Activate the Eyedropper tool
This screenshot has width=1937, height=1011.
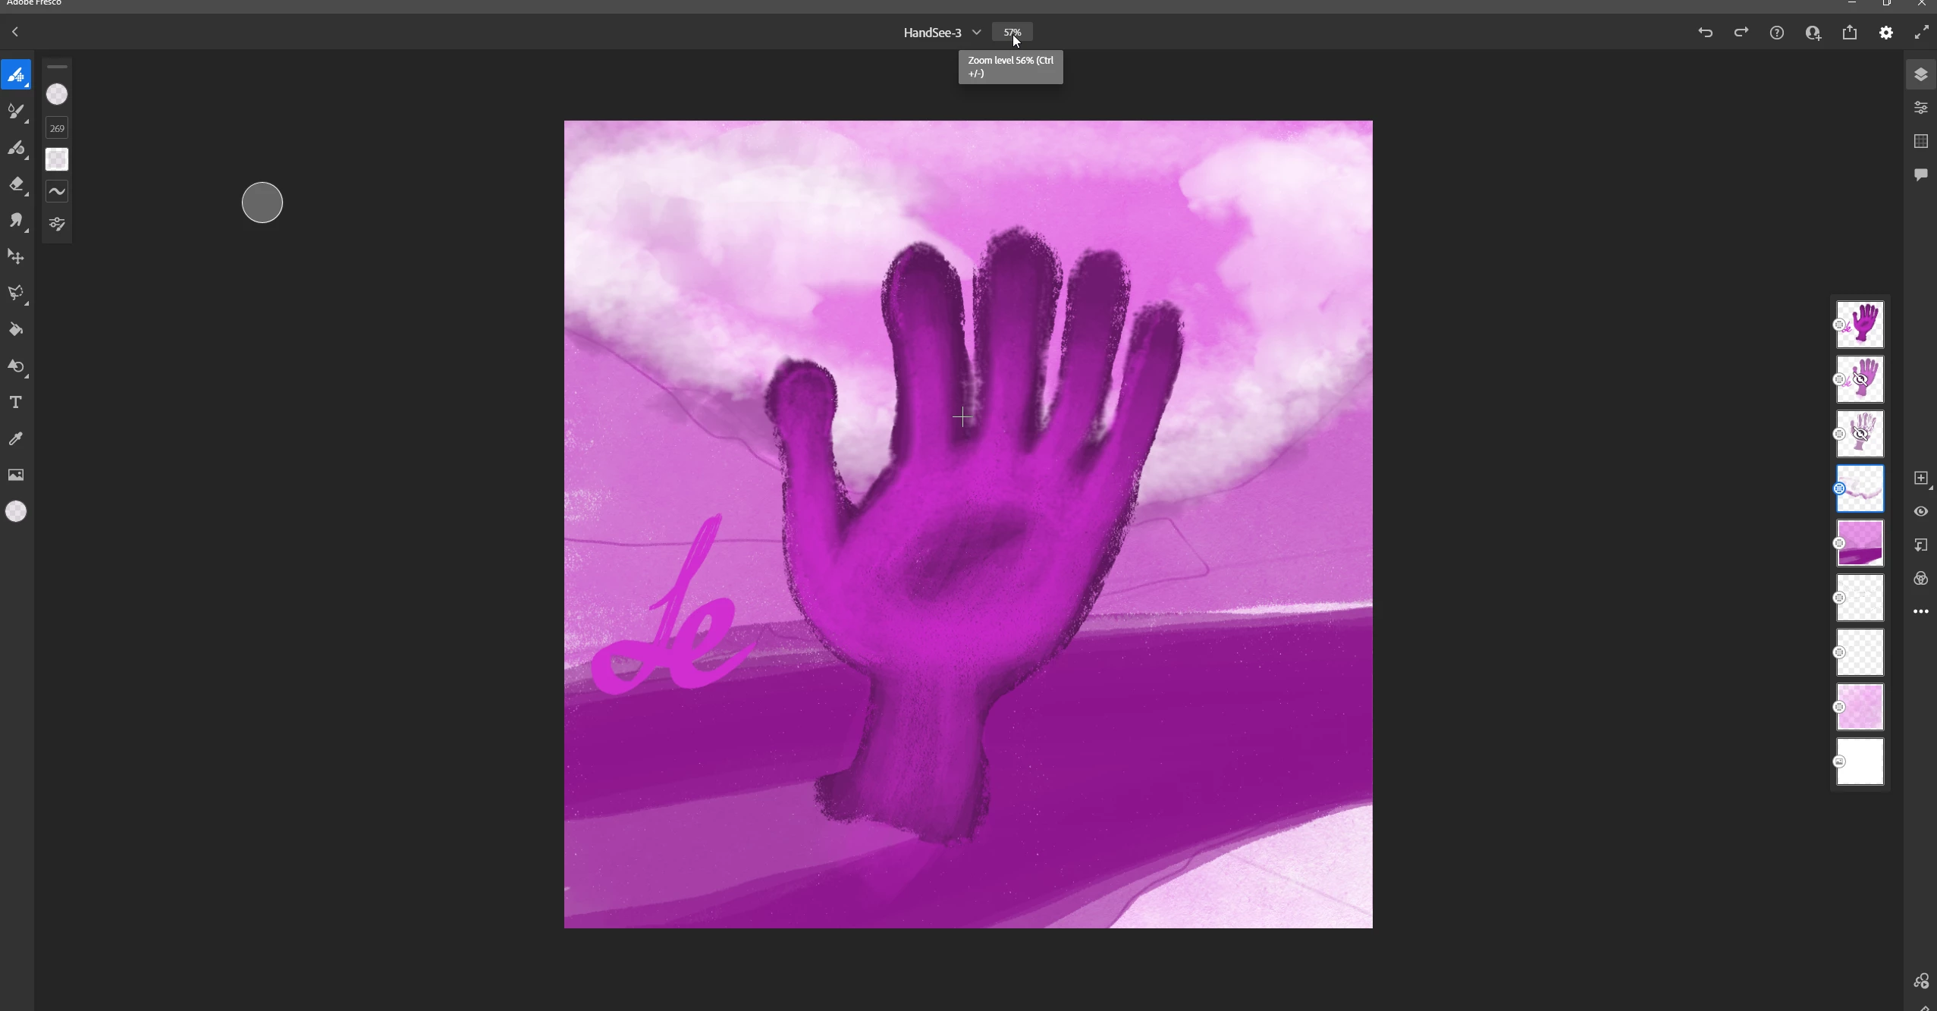16,438
